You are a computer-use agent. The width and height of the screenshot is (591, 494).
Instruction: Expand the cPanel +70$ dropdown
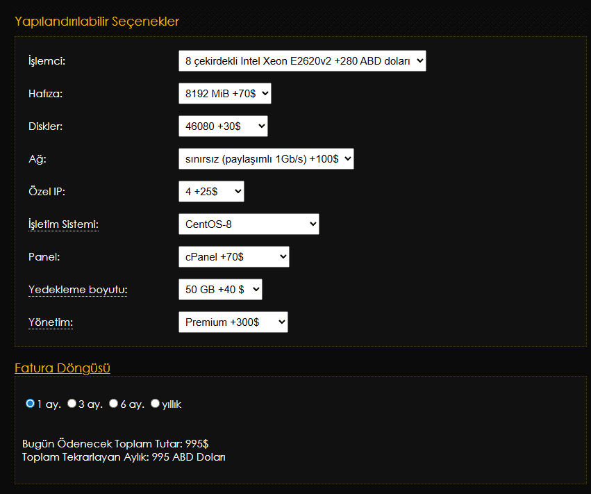click(233, 257)
